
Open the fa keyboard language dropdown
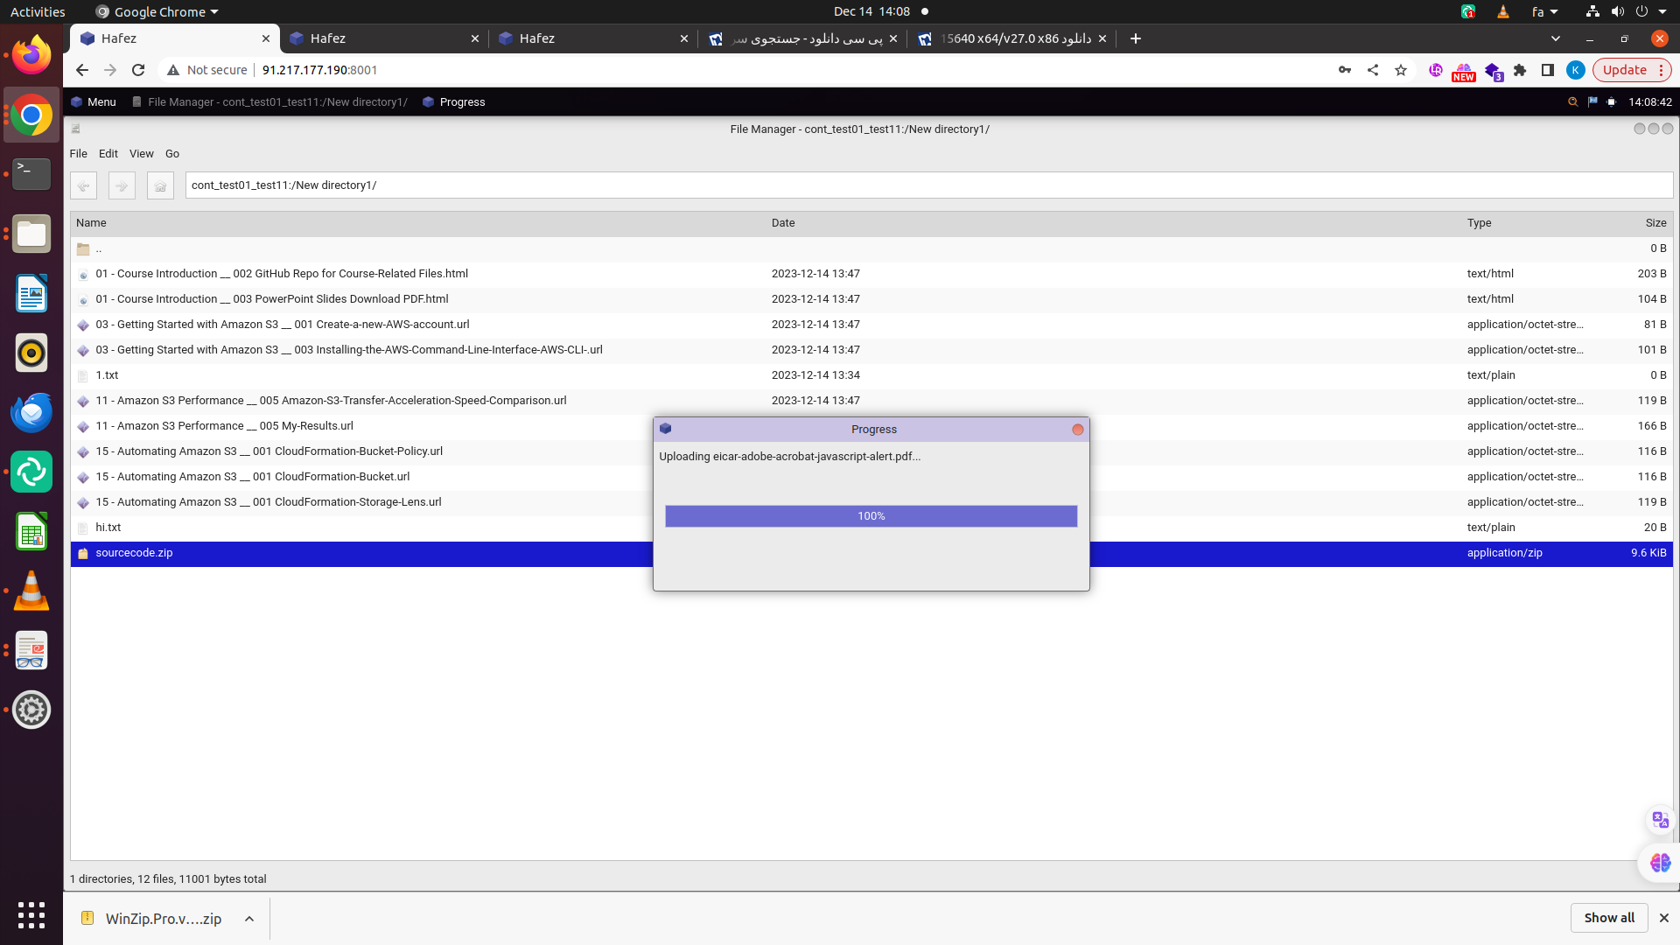pyautogui.click(x=1544, y=12)
